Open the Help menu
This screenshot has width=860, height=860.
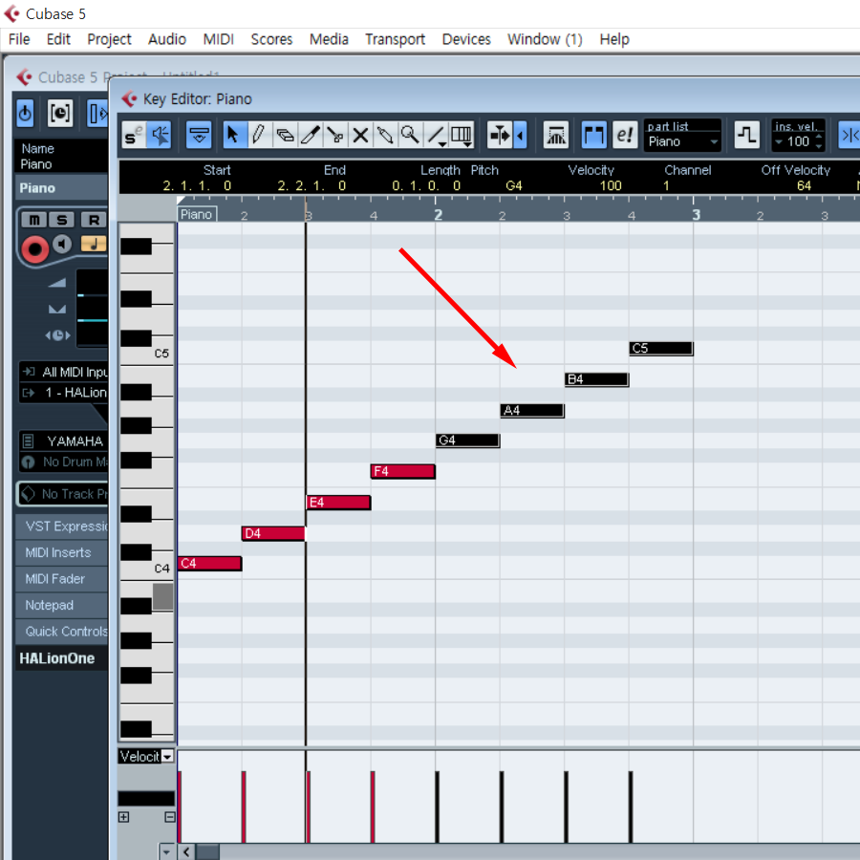point(614,39)
